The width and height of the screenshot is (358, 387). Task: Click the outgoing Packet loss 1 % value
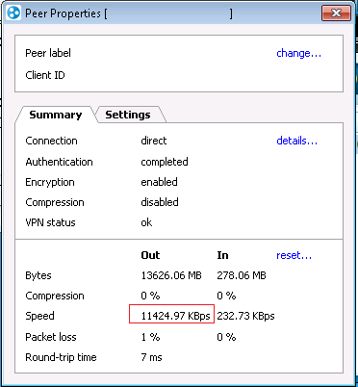pos(150,337)
